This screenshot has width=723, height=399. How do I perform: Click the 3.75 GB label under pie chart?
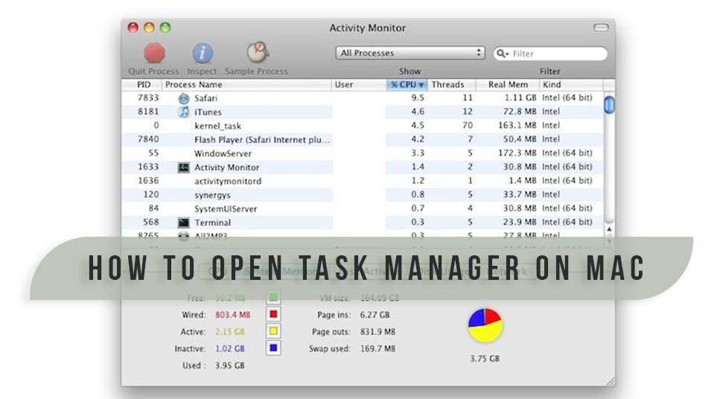[485, 359]
